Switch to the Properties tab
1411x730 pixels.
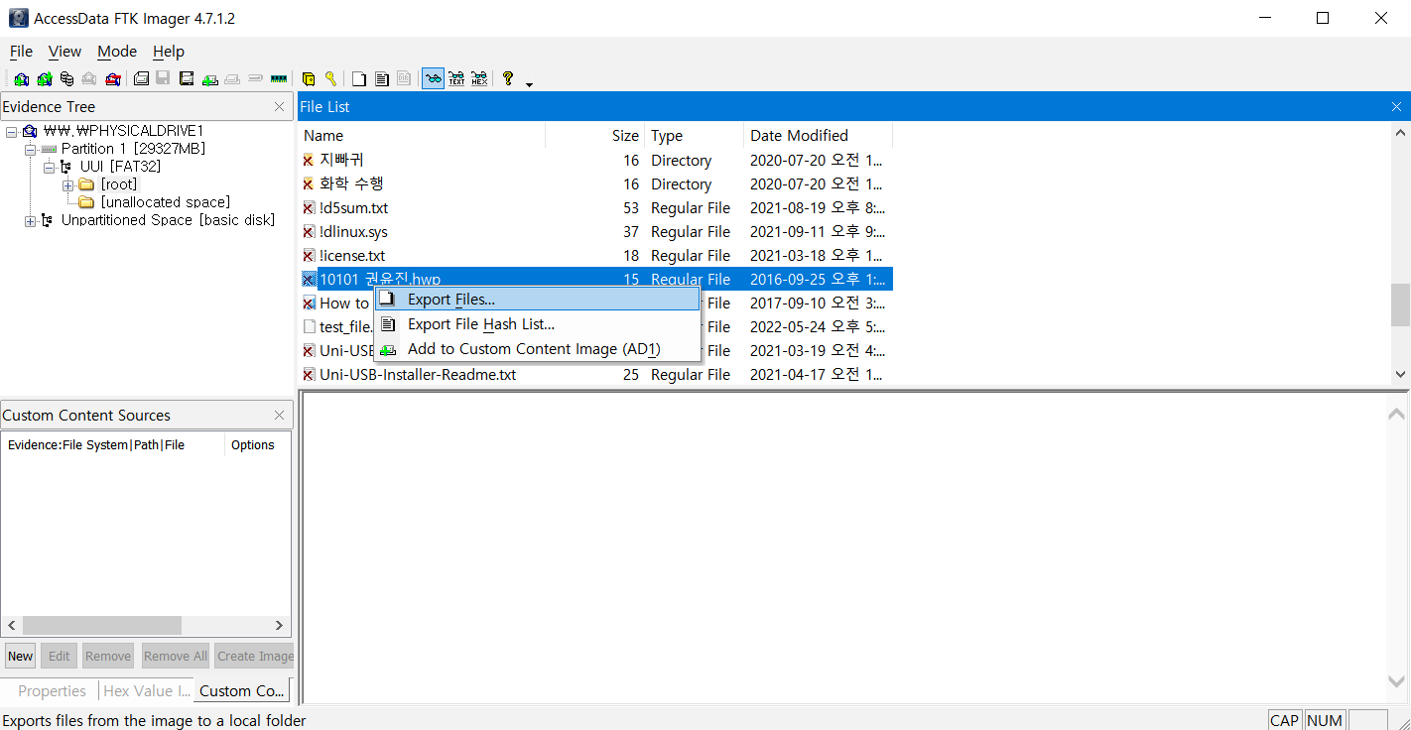(52, 691)
